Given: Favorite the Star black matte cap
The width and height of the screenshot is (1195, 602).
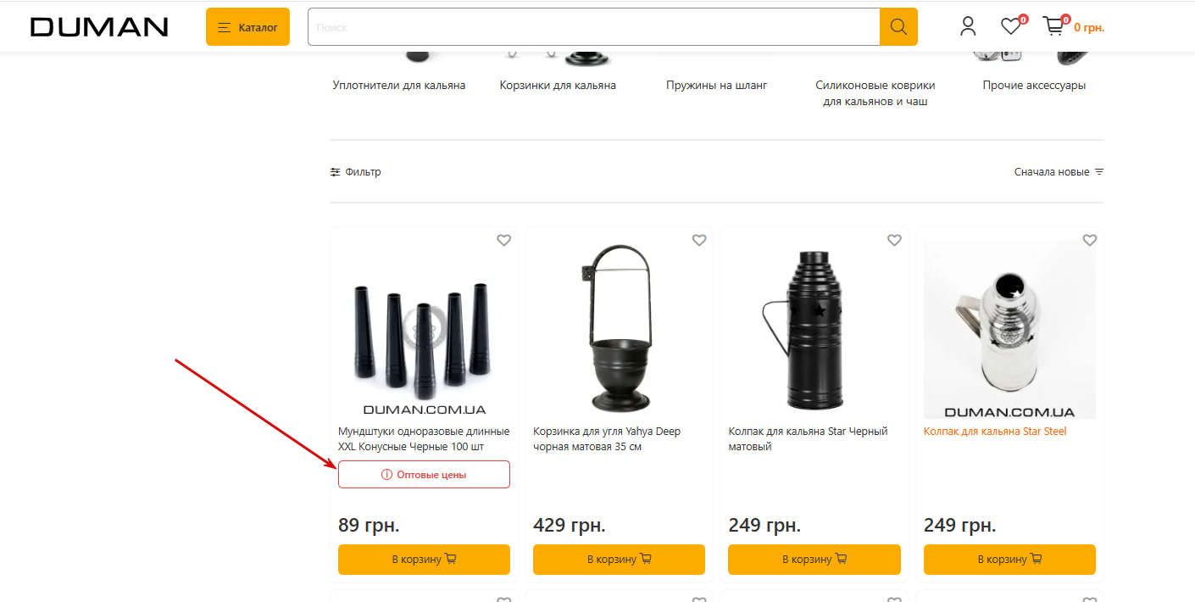Looking at the screenshot, I should 894,241.
